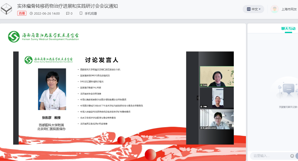Open the 中文 language dropdown arrow

click(260, 9)
